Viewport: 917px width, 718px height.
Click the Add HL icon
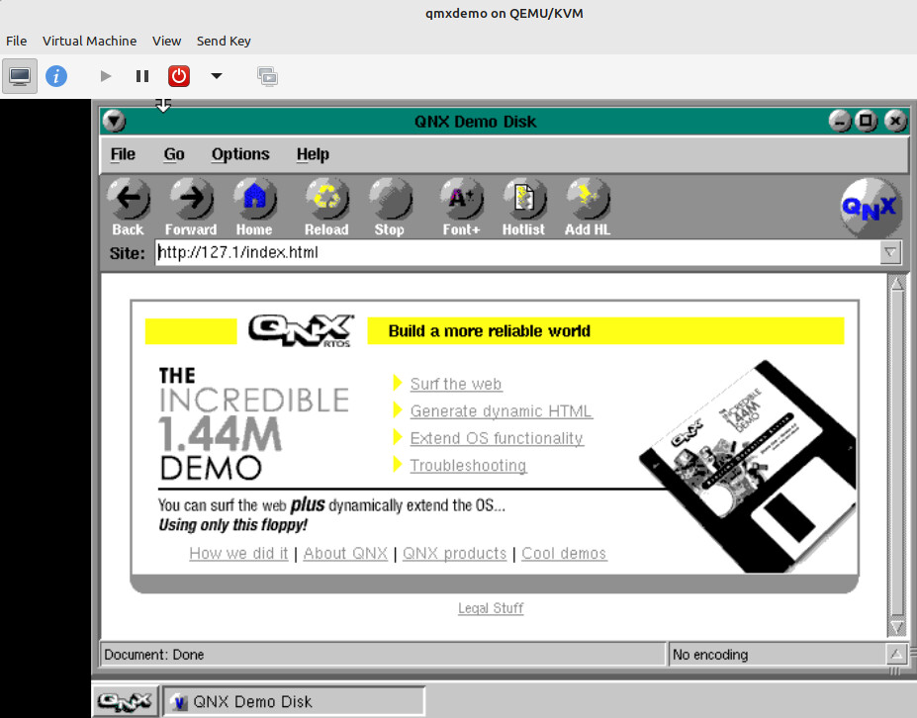588,200
